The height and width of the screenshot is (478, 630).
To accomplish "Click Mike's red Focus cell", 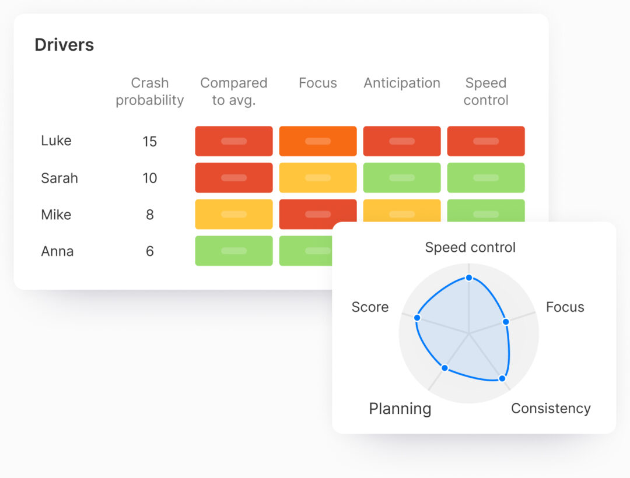I will click(317, 213).
